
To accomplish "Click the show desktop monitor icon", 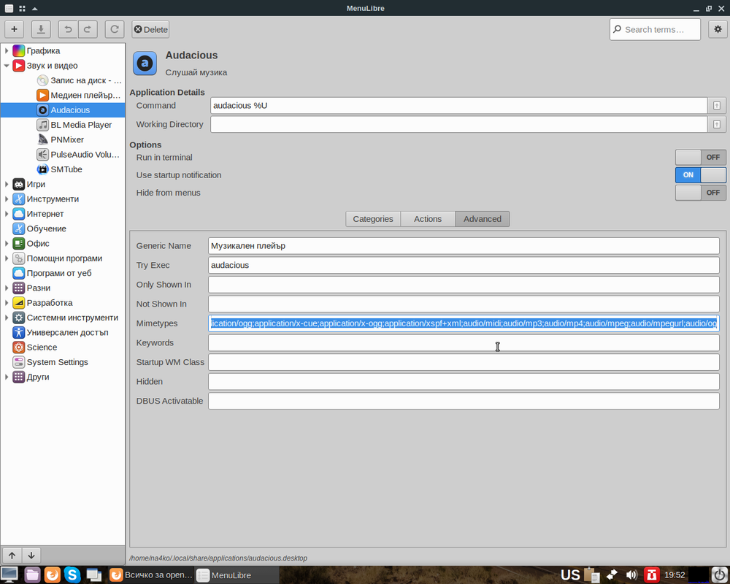I will point(9,575).
